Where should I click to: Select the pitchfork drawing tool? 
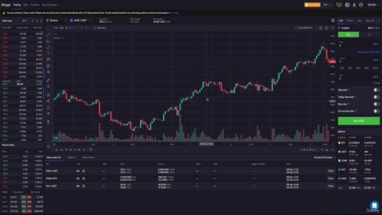48,41
